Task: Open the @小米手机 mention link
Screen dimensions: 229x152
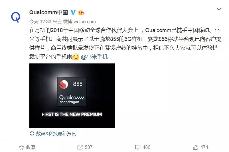Action: coord(94,57)
